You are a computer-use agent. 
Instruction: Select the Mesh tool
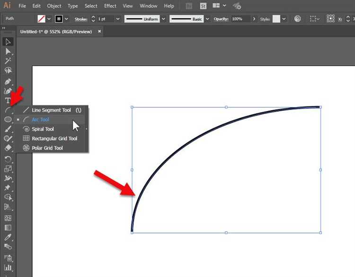[8, 218]
